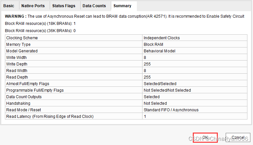This screenshot has height=145, width=253.
Task: Click the asynchronous reset WARNING message
Action: (x=124, y=16)
